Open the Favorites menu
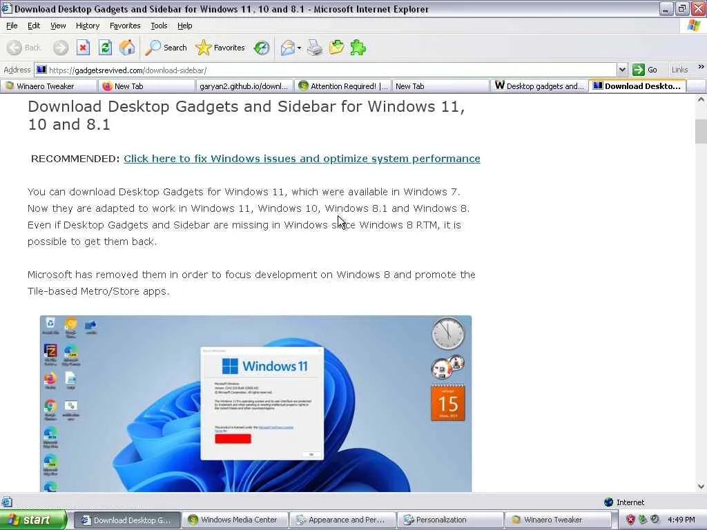Viewport: 707px width, 530px height. coord(125,26)
